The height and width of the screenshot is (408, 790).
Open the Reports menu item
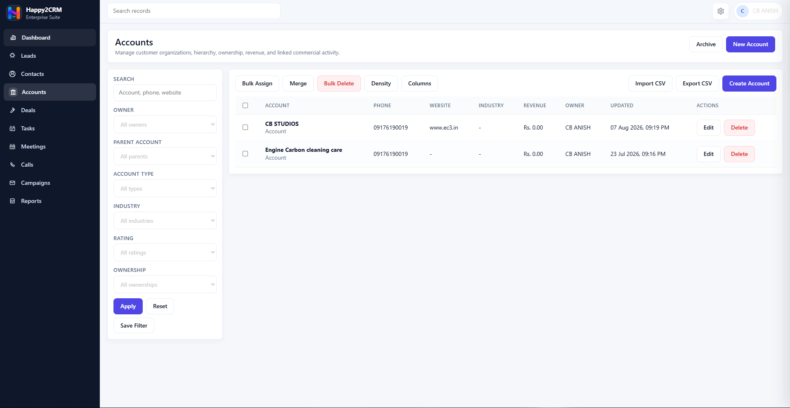(50, 201)
